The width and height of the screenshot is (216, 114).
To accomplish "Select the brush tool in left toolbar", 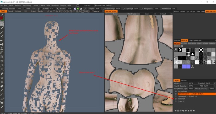I will tap(2, 24).
